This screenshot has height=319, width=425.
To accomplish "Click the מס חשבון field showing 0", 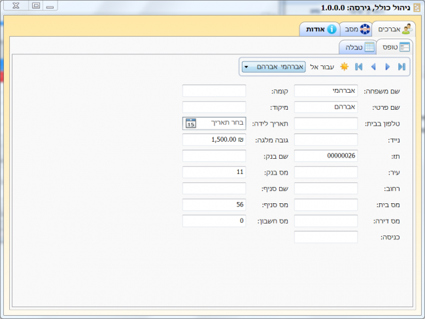I will click(x=214, y=221).
